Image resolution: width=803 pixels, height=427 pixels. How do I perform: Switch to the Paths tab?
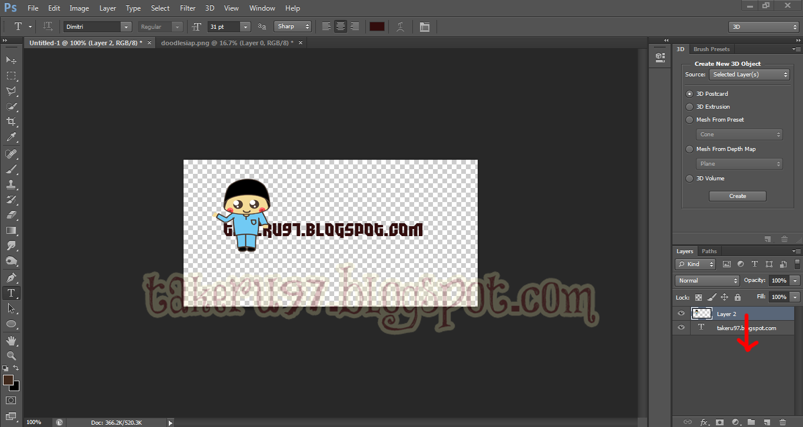point(709,251)
